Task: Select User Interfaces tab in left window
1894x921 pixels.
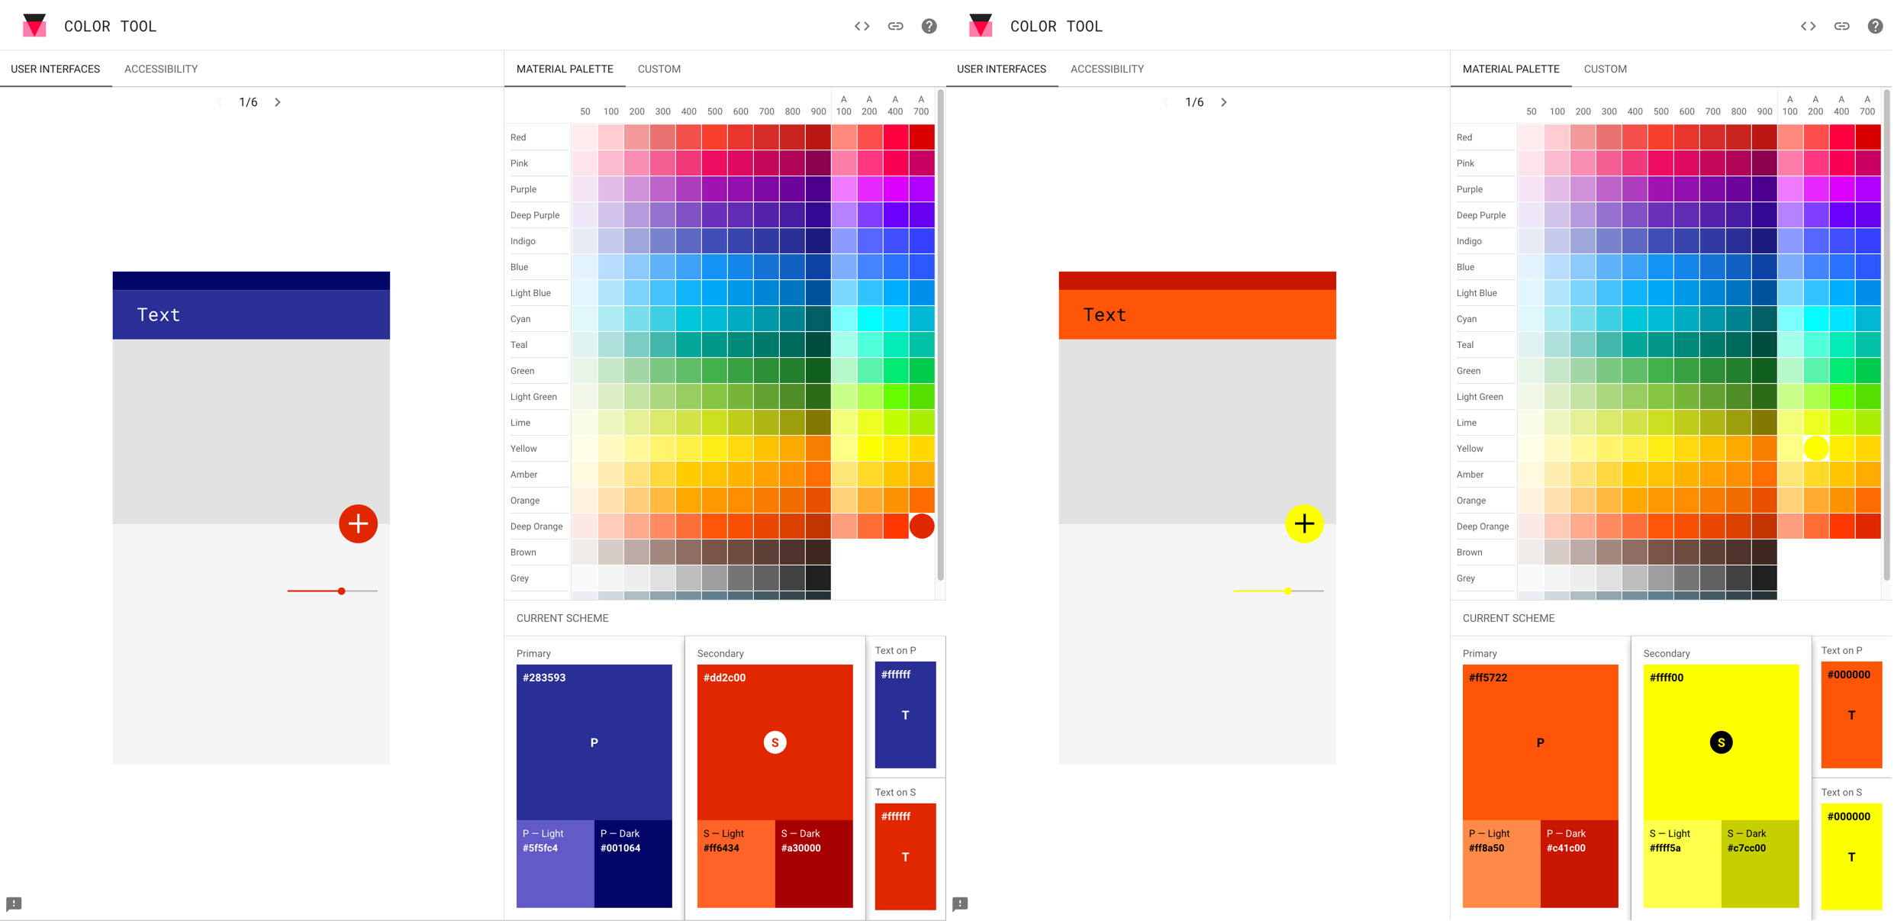Action: [56, 69]
